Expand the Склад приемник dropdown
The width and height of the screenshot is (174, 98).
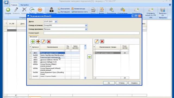tap(86, 29)
